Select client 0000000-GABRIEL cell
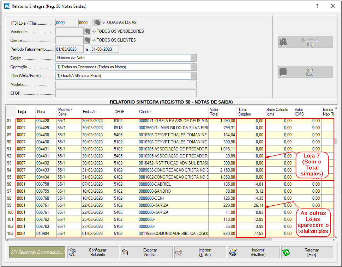The image size is (342, 267). [173, 184]
